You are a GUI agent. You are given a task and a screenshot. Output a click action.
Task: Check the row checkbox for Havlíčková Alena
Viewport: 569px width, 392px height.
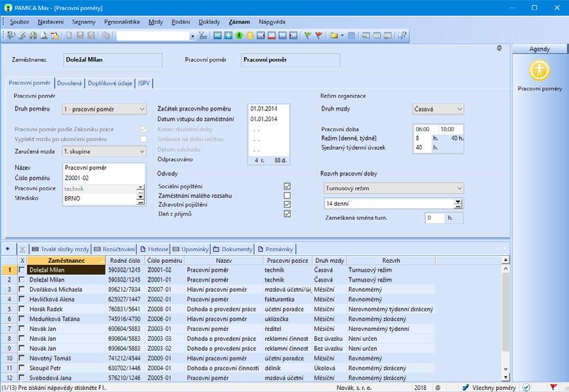tap(22, 299)
